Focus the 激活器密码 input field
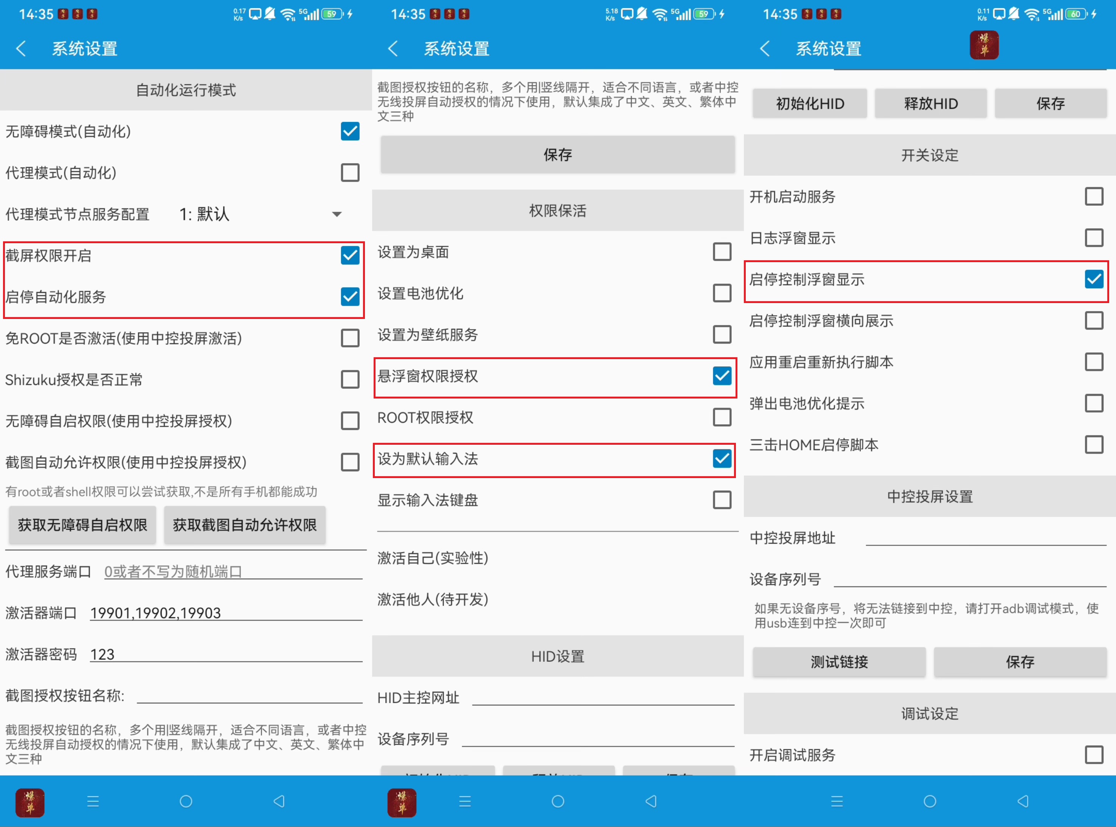Viewport: 1116px width, 827px height. click(x=225, y=654)
